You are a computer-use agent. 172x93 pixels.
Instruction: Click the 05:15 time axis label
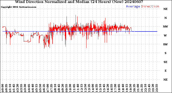coord(36,88)
